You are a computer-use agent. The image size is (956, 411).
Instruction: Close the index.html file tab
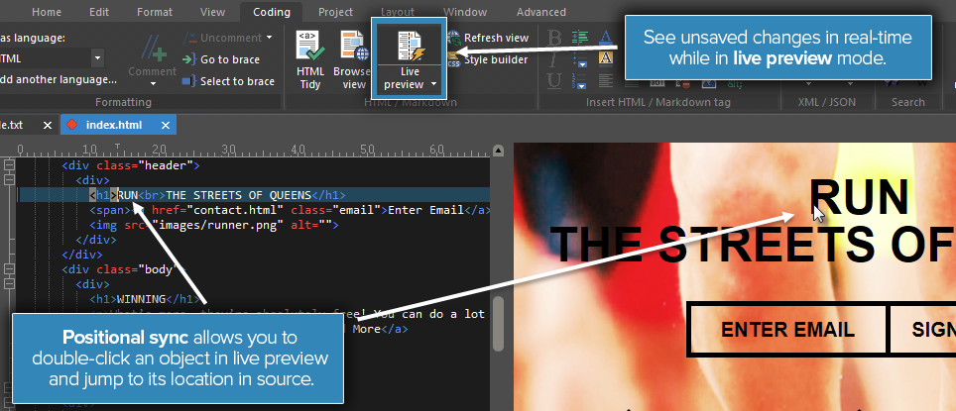(x=166, y=126)
